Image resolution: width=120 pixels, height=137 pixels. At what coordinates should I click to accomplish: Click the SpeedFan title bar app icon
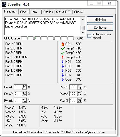tap(4, 4)
